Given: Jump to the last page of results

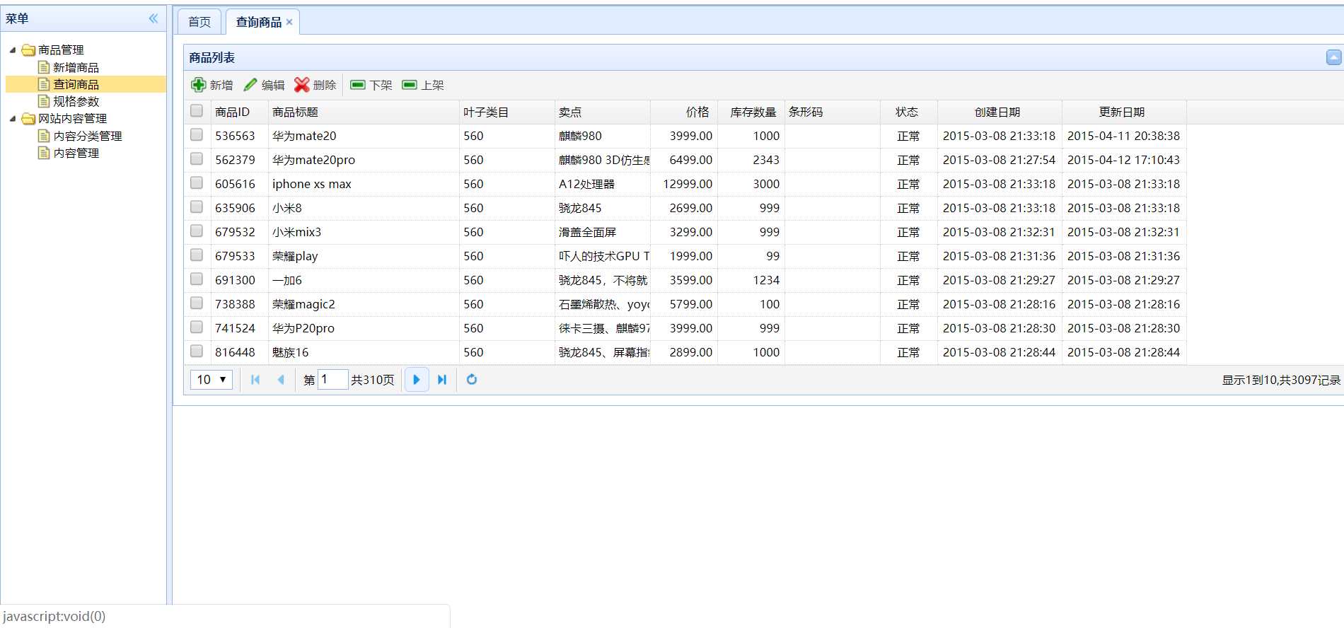Looking at the screenshot, I should point(442,380).
